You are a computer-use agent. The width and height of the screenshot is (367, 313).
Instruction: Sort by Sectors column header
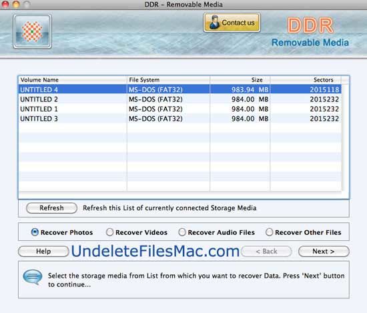306,80
